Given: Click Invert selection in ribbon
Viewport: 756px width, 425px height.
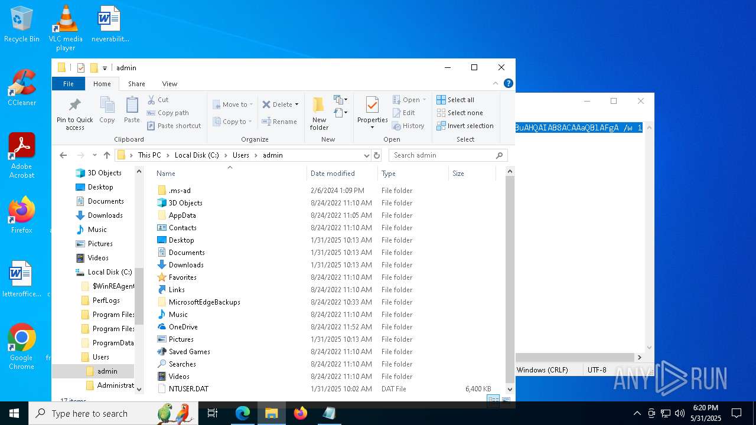Looking at the screenshot, I should tap(465, 126).
